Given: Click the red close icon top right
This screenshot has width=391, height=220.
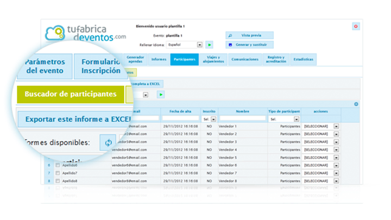Looking at the screenshot, I should click(x=356, y=26).
